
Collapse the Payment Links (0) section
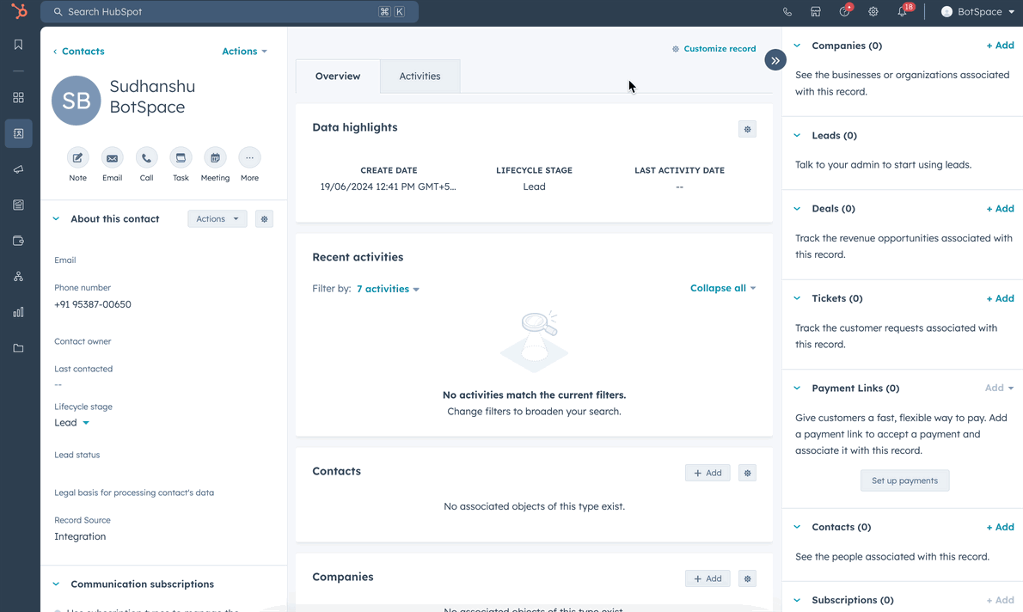[x=797, y=389]
